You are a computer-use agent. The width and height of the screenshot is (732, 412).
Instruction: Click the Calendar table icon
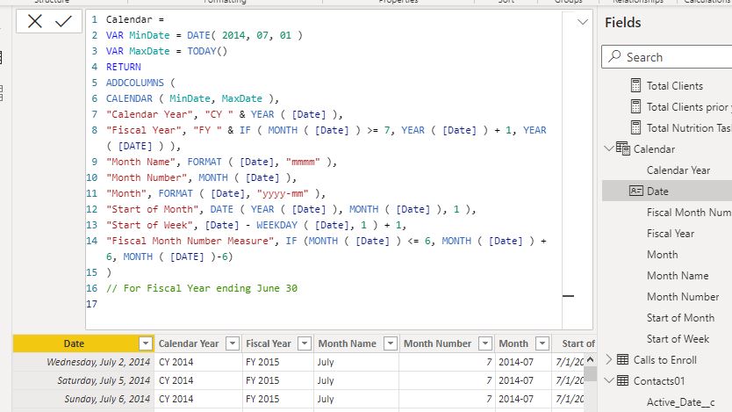[x=623, y=148]
